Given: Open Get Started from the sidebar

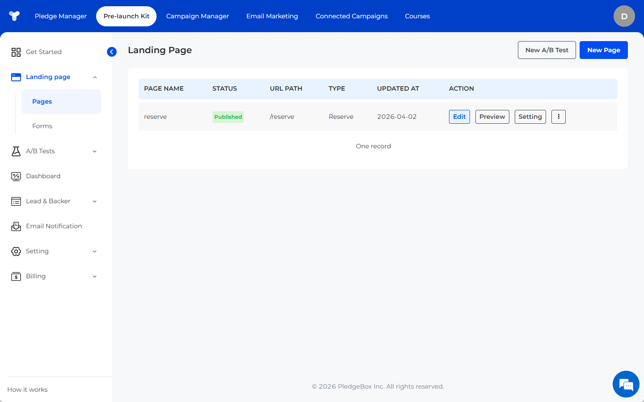Looking at the screenshot, I should [x=43, y=52].
